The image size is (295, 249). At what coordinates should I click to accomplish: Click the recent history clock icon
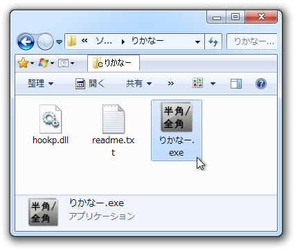(63, 63)
